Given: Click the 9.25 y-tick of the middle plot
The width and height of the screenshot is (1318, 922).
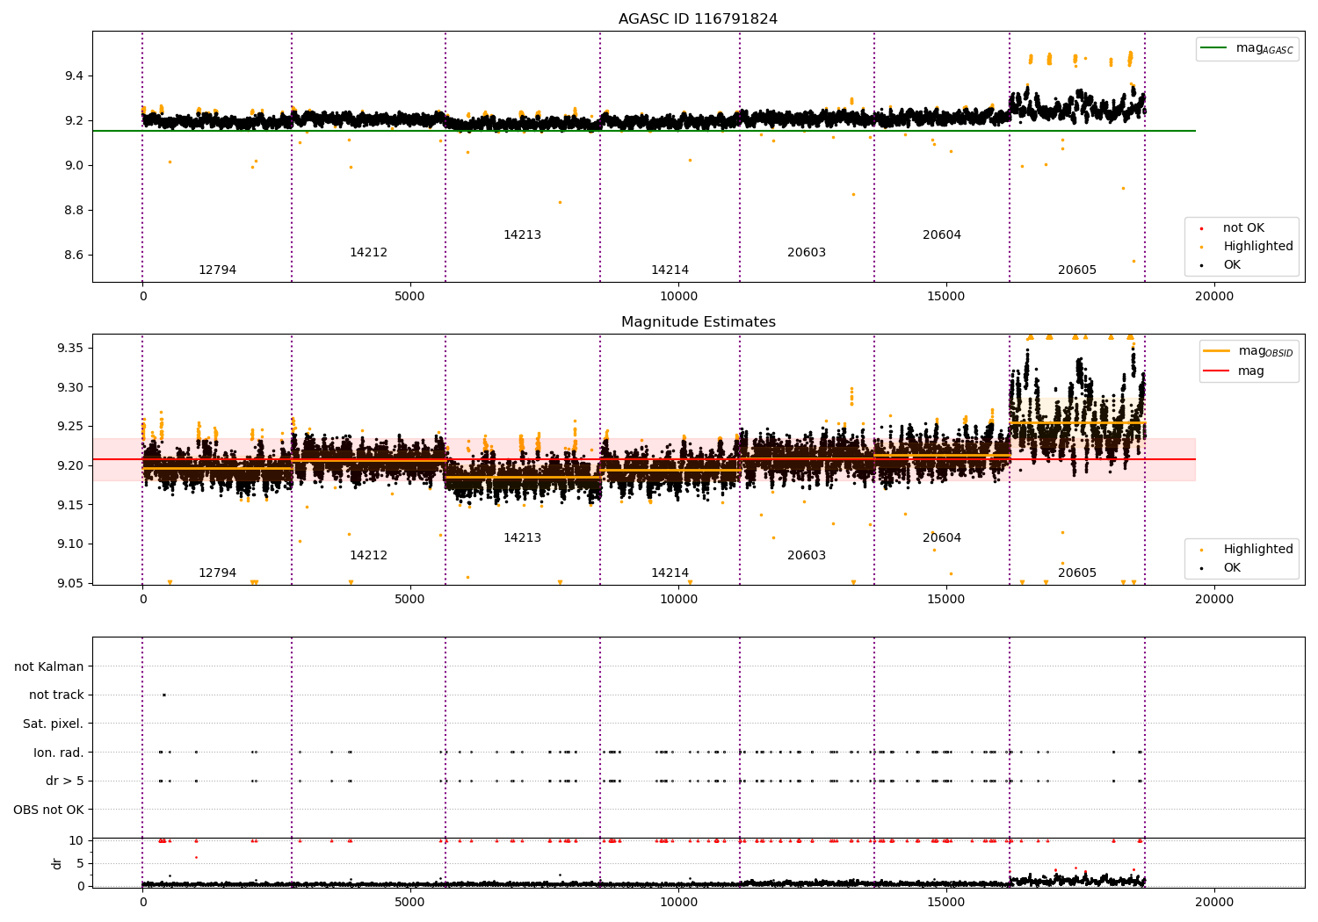Looking at the screenshot, I should 70,427.
